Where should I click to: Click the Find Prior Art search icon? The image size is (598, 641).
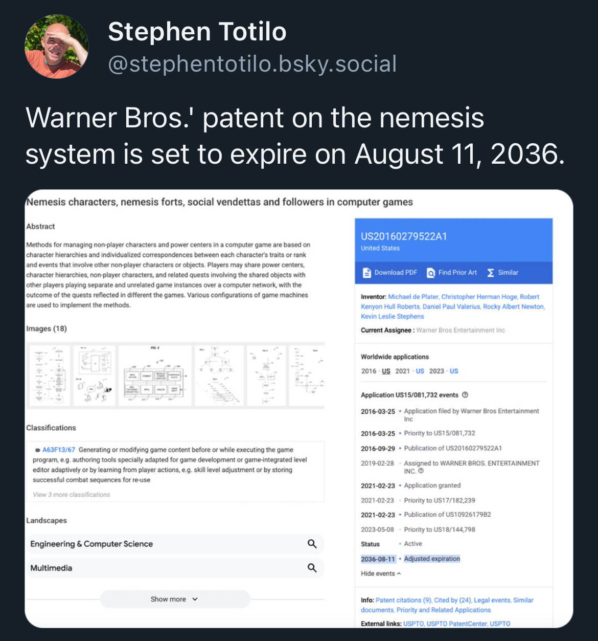431,273
